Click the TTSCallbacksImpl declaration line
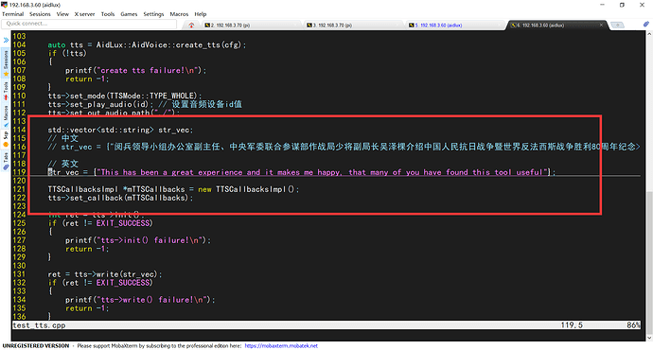Screen dimensions: 653x350 click(173, 189)
